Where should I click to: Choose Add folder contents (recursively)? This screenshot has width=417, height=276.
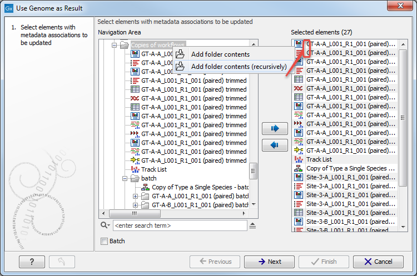[238, 67]
